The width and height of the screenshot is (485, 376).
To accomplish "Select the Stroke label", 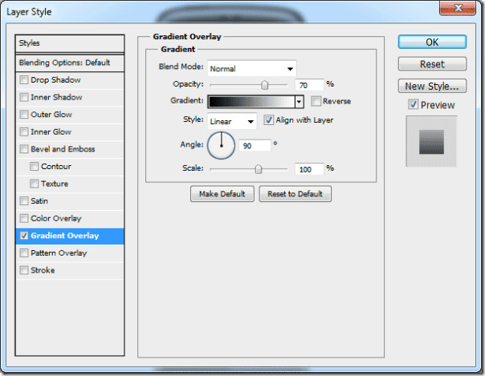I will click(x=43, y=270).
